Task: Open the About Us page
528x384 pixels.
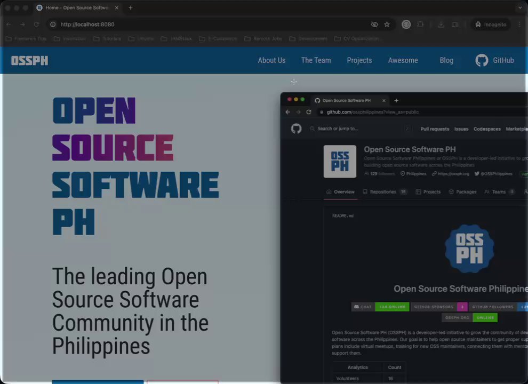Action: [x=271, y=60]
